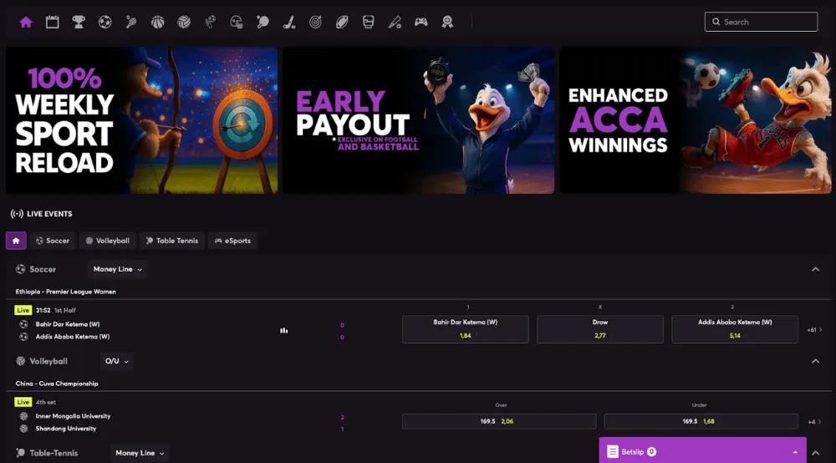The width and height of the screenshot is (836, 463).
Task: Open the eSports gamepad icon in top bar
Action: tap(421, 22)
